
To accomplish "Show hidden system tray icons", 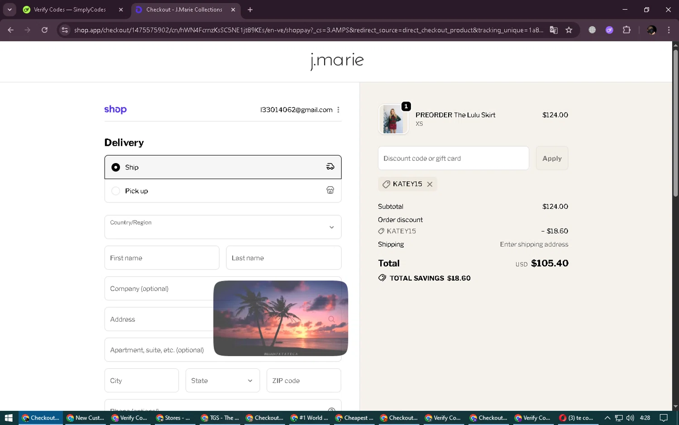I will [607, 418].
